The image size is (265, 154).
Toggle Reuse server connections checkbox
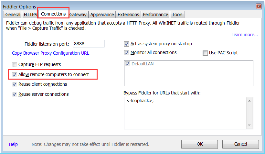coord(15,94)
